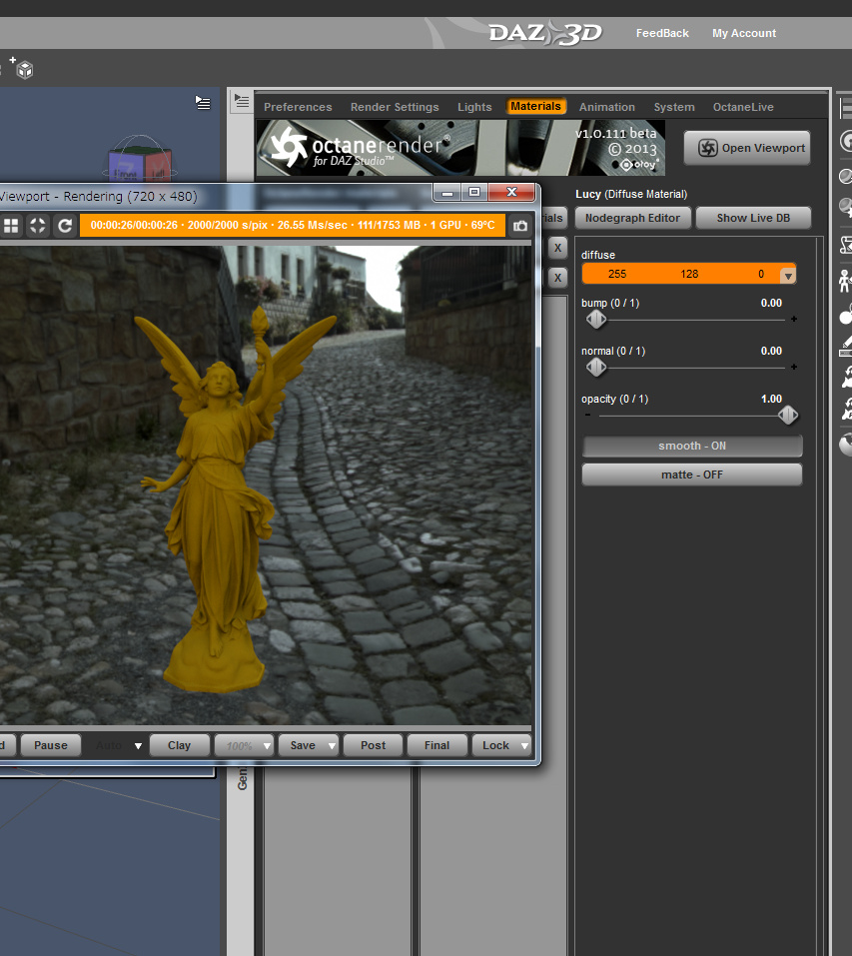Click the camera snapshot icon beside render stats
Viewport: 852px width, 956px height.
coord(519,226)
